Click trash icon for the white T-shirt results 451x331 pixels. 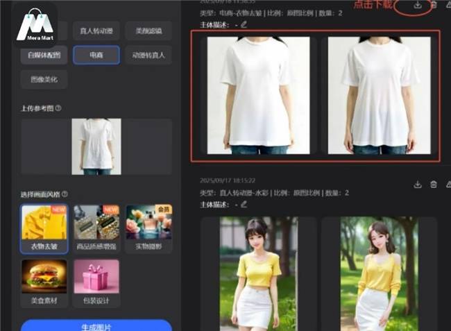pos(434,6)
